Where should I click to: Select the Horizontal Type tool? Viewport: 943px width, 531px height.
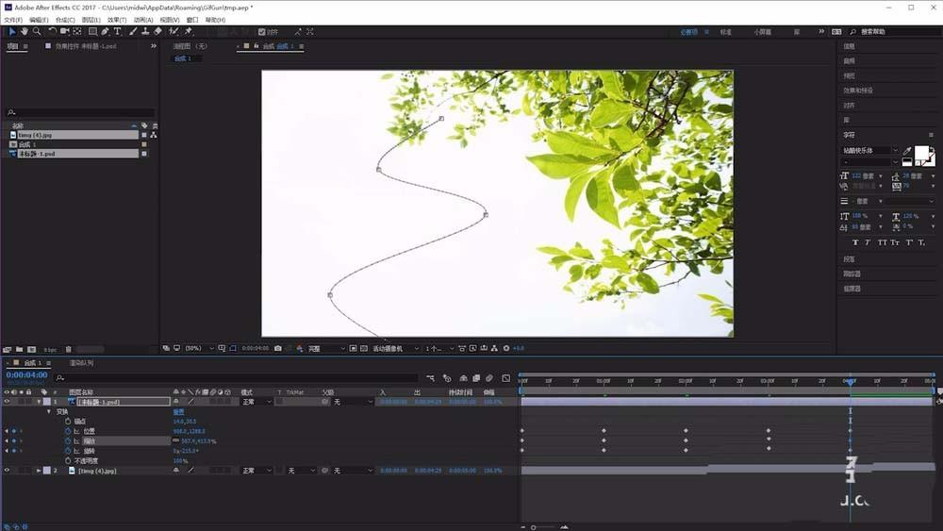[118, 31]
